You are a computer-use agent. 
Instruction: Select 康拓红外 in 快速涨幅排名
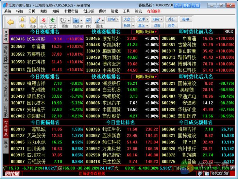tap(122, 38)
